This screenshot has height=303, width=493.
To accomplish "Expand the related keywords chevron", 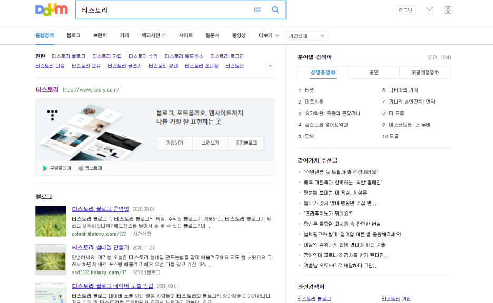I will pyautogui.click(x=270, y=66).
